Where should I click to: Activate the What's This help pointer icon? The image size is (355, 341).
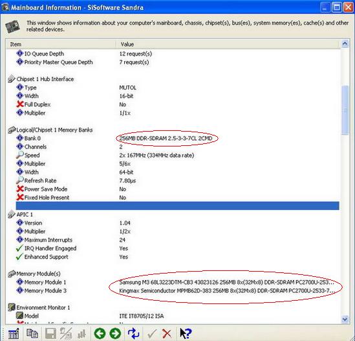tap(186, 333)
